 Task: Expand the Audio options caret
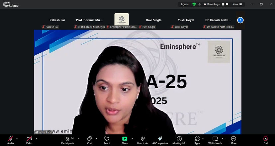point(17,139)
